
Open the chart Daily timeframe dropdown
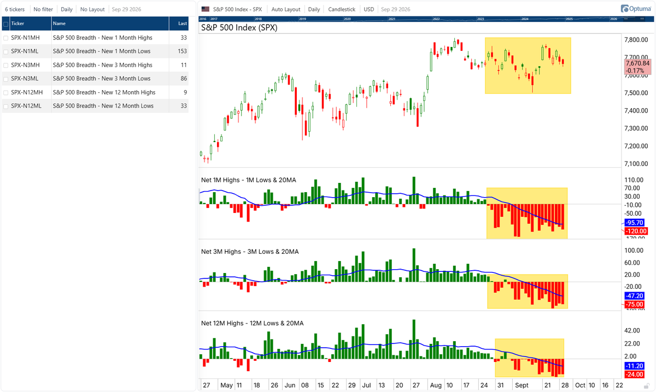[x=314, y=9]
